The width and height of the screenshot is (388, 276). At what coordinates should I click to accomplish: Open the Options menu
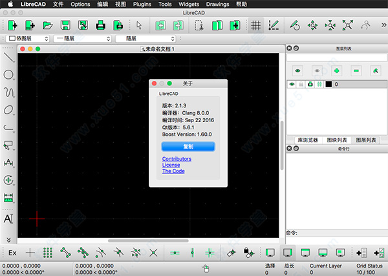[80, 5]
